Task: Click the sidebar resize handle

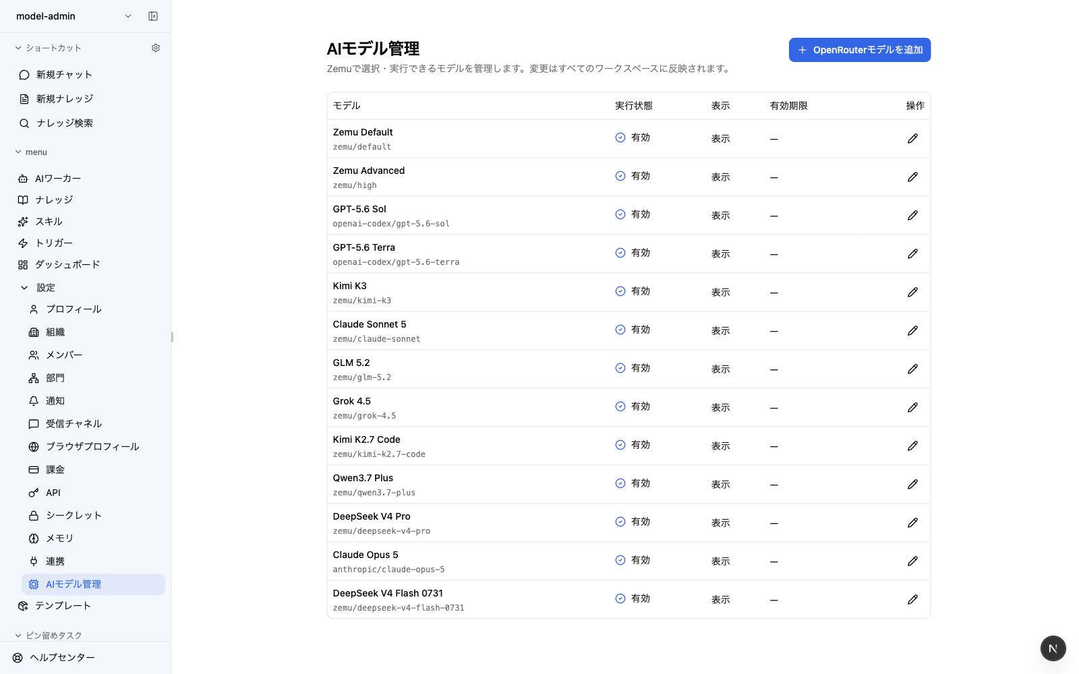Action: [172, 337]
